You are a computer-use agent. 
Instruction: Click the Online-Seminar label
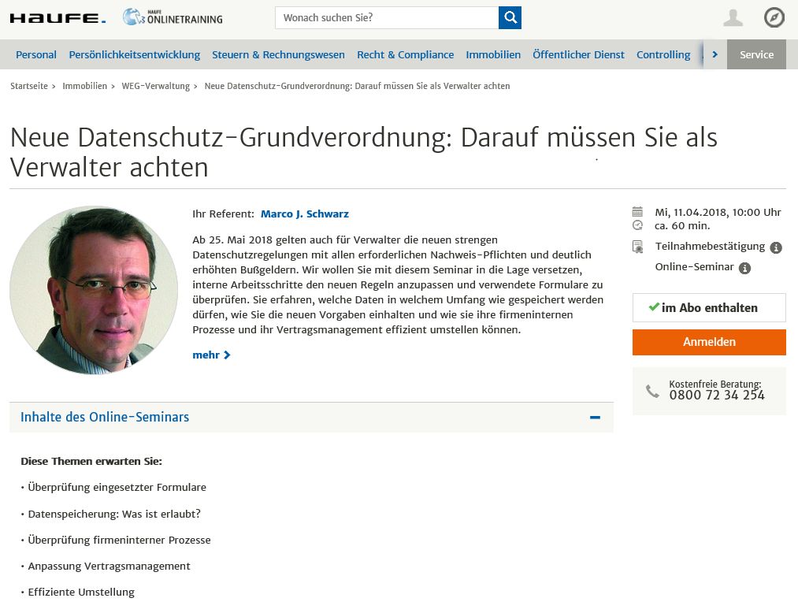pos(694,267)
